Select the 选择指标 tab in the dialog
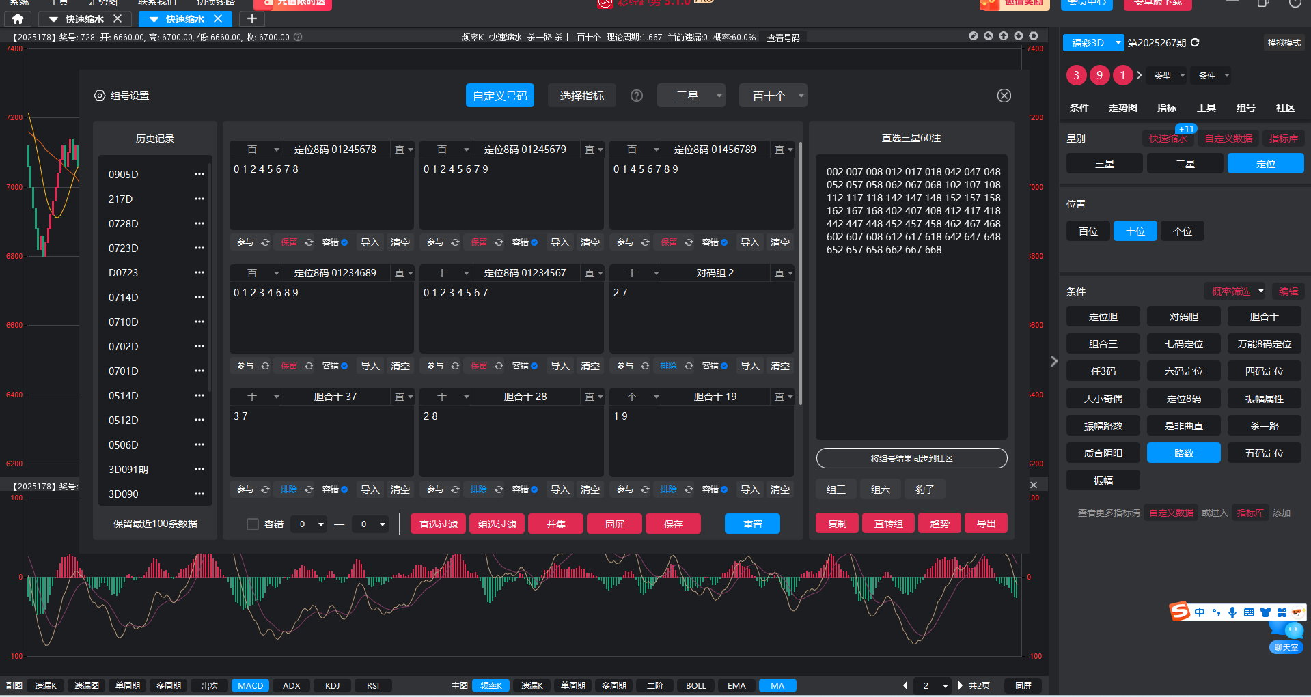The height and width of the screenshot is (697, 1311). (x=581, y=96)
